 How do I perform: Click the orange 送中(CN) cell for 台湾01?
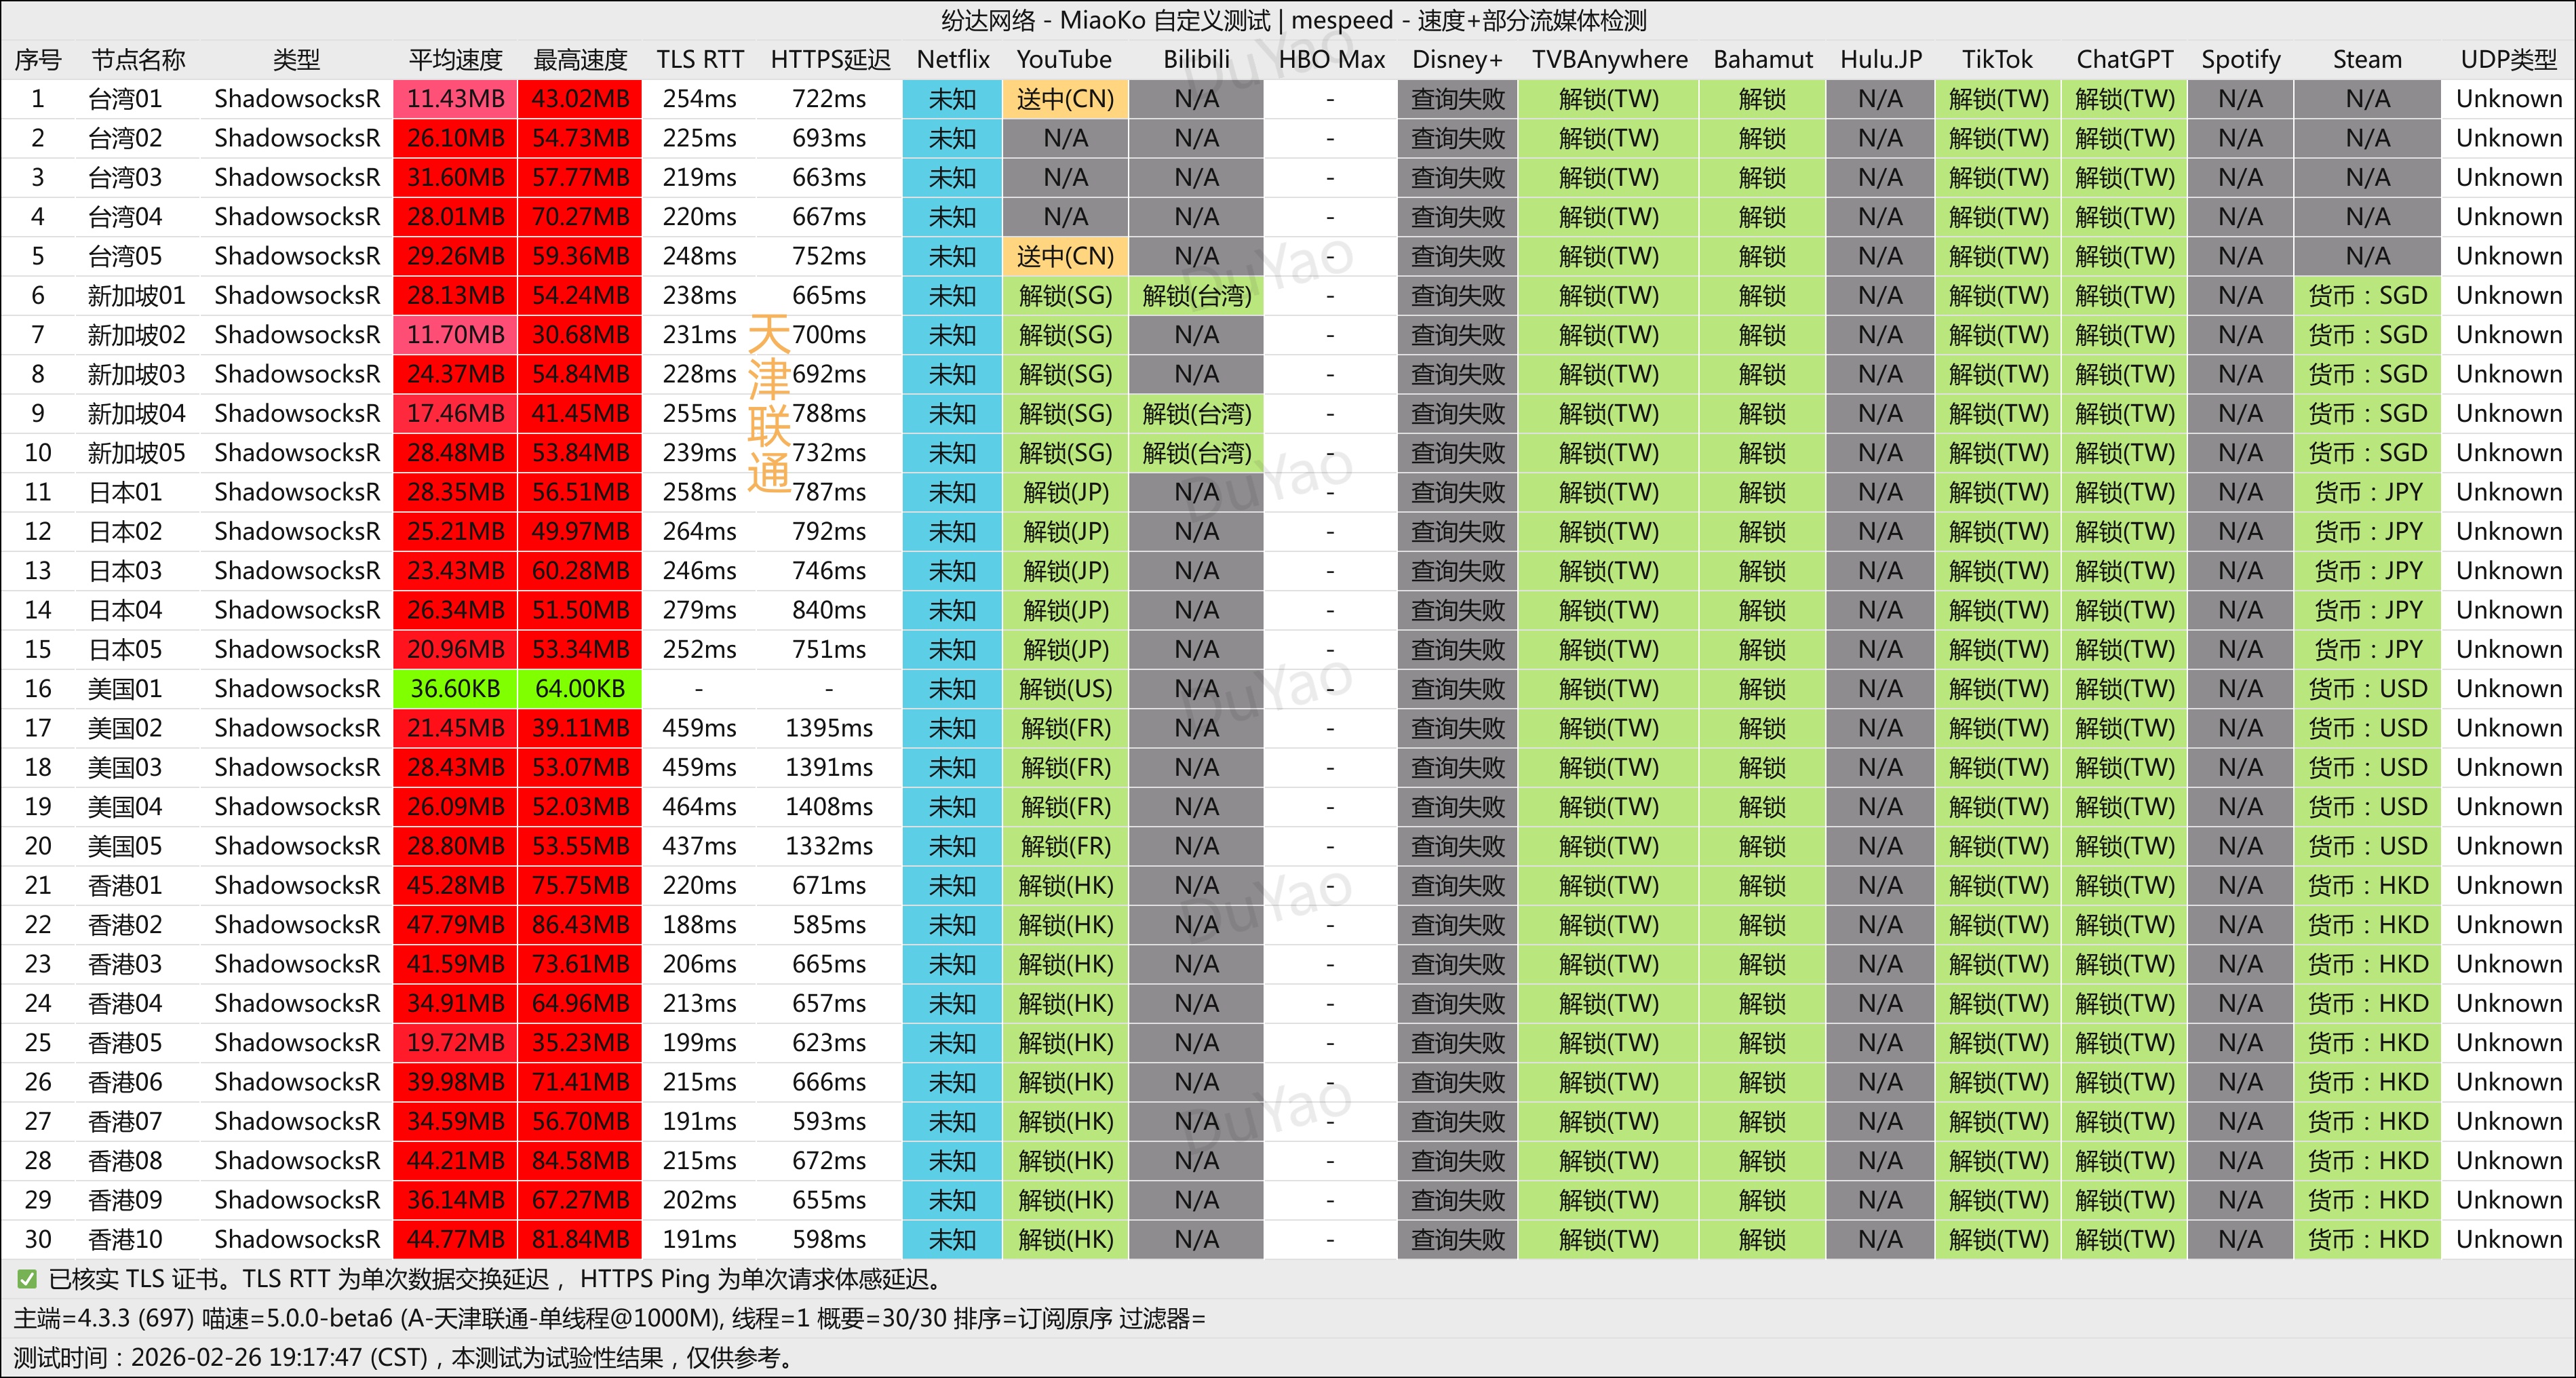pyautogui.click(x=1065, y=99)
